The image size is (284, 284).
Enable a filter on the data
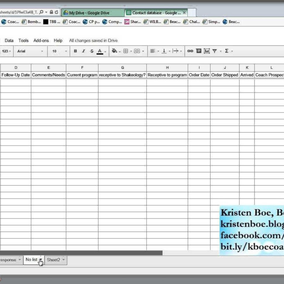tap(215, 51)
